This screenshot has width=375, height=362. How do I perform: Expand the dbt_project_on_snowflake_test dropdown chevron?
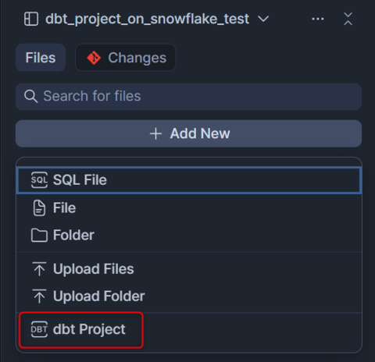click(263, 19)
